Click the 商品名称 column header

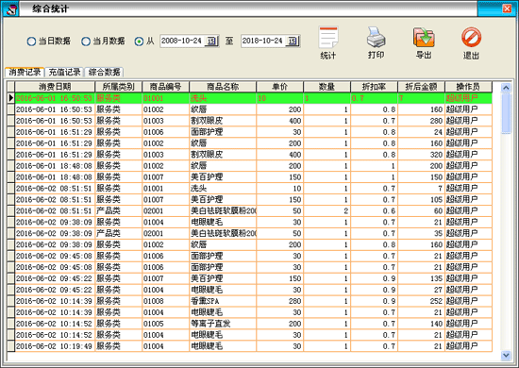(223, 87)
